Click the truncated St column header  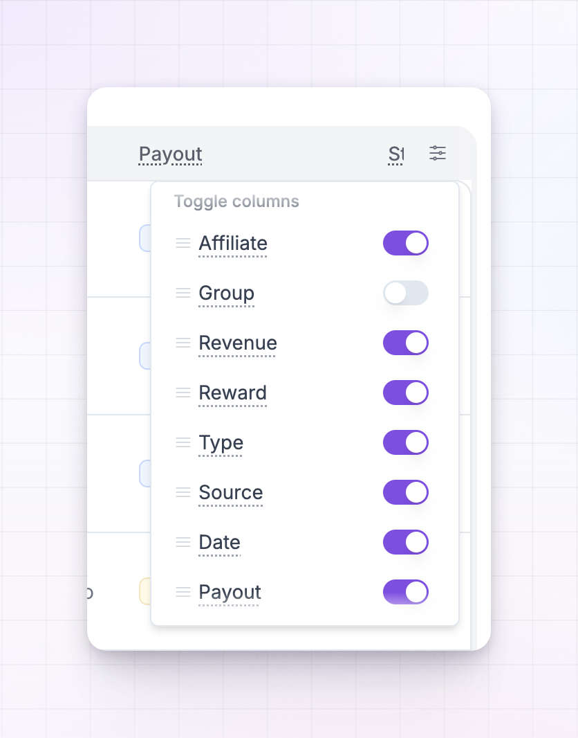pos(395,154)
